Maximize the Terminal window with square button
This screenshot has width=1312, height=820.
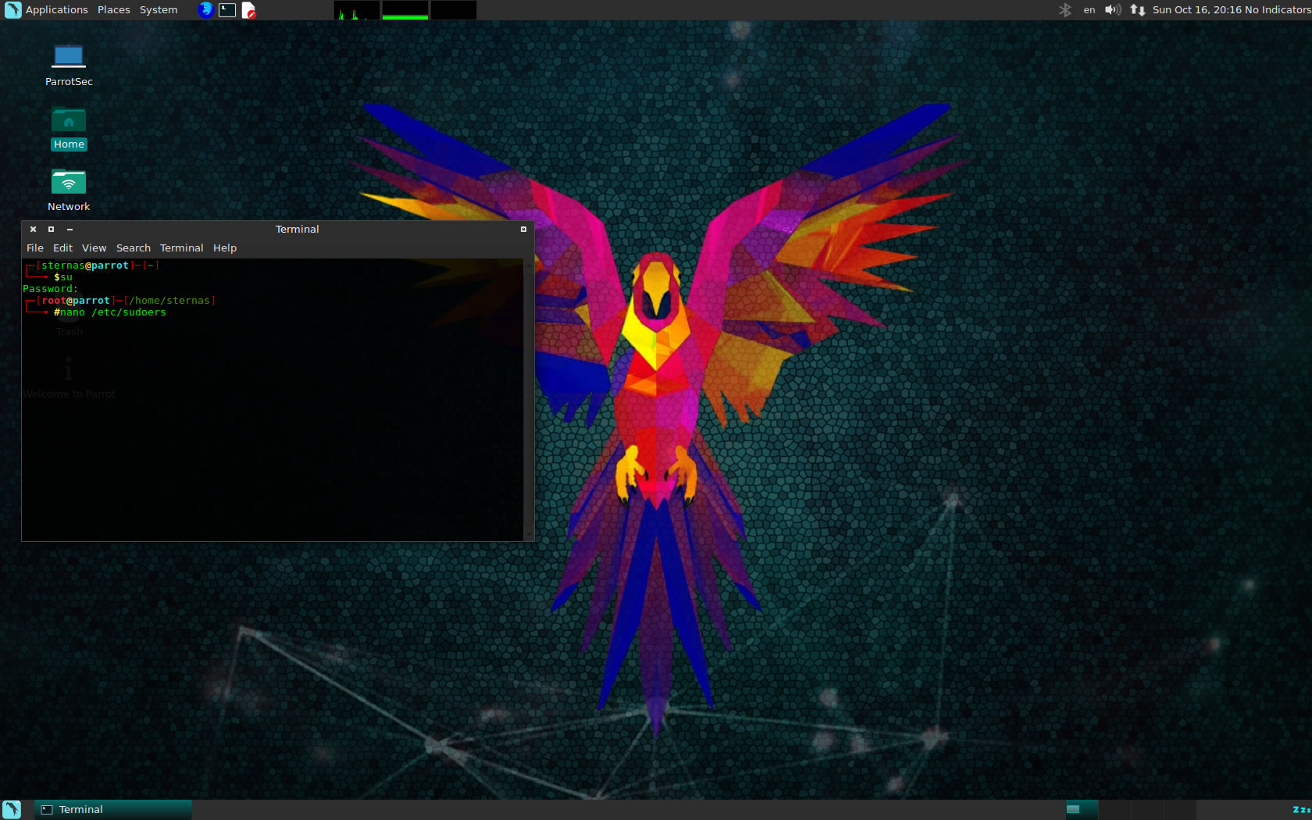coord(52,229)
